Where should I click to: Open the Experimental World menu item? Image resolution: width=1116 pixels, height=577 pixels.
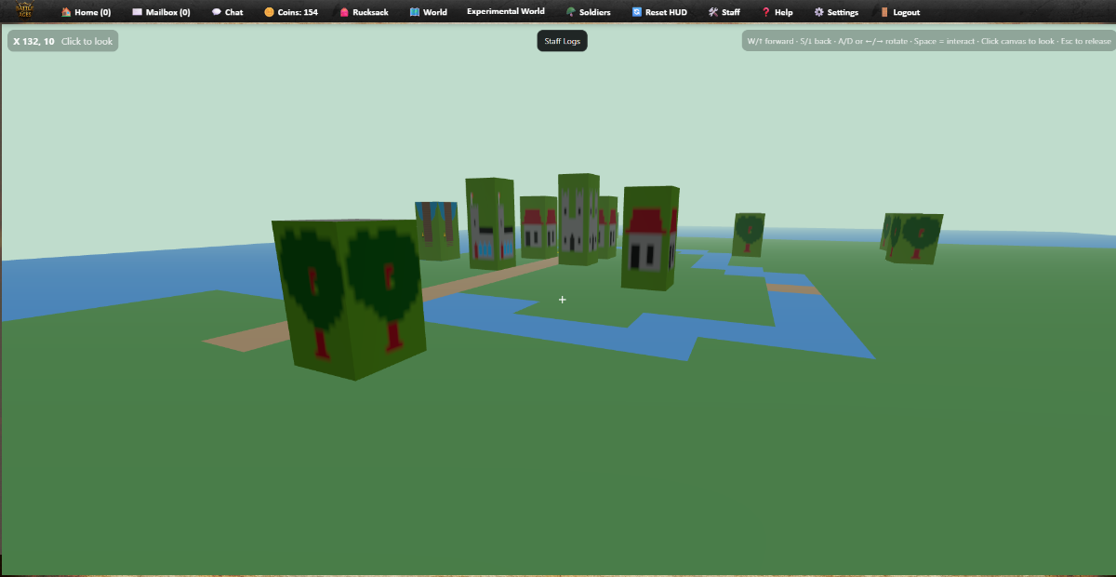(505, 12)
